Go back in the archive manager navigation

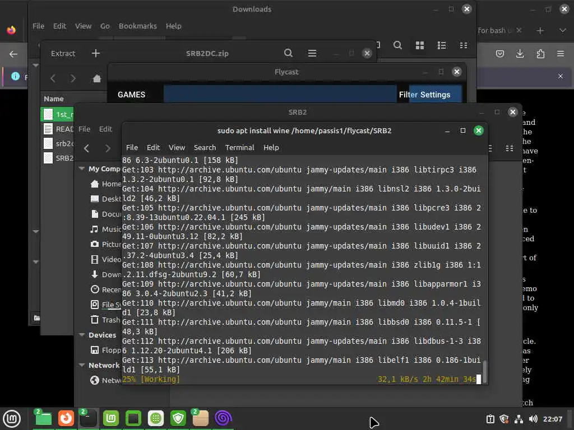[53, 78]
